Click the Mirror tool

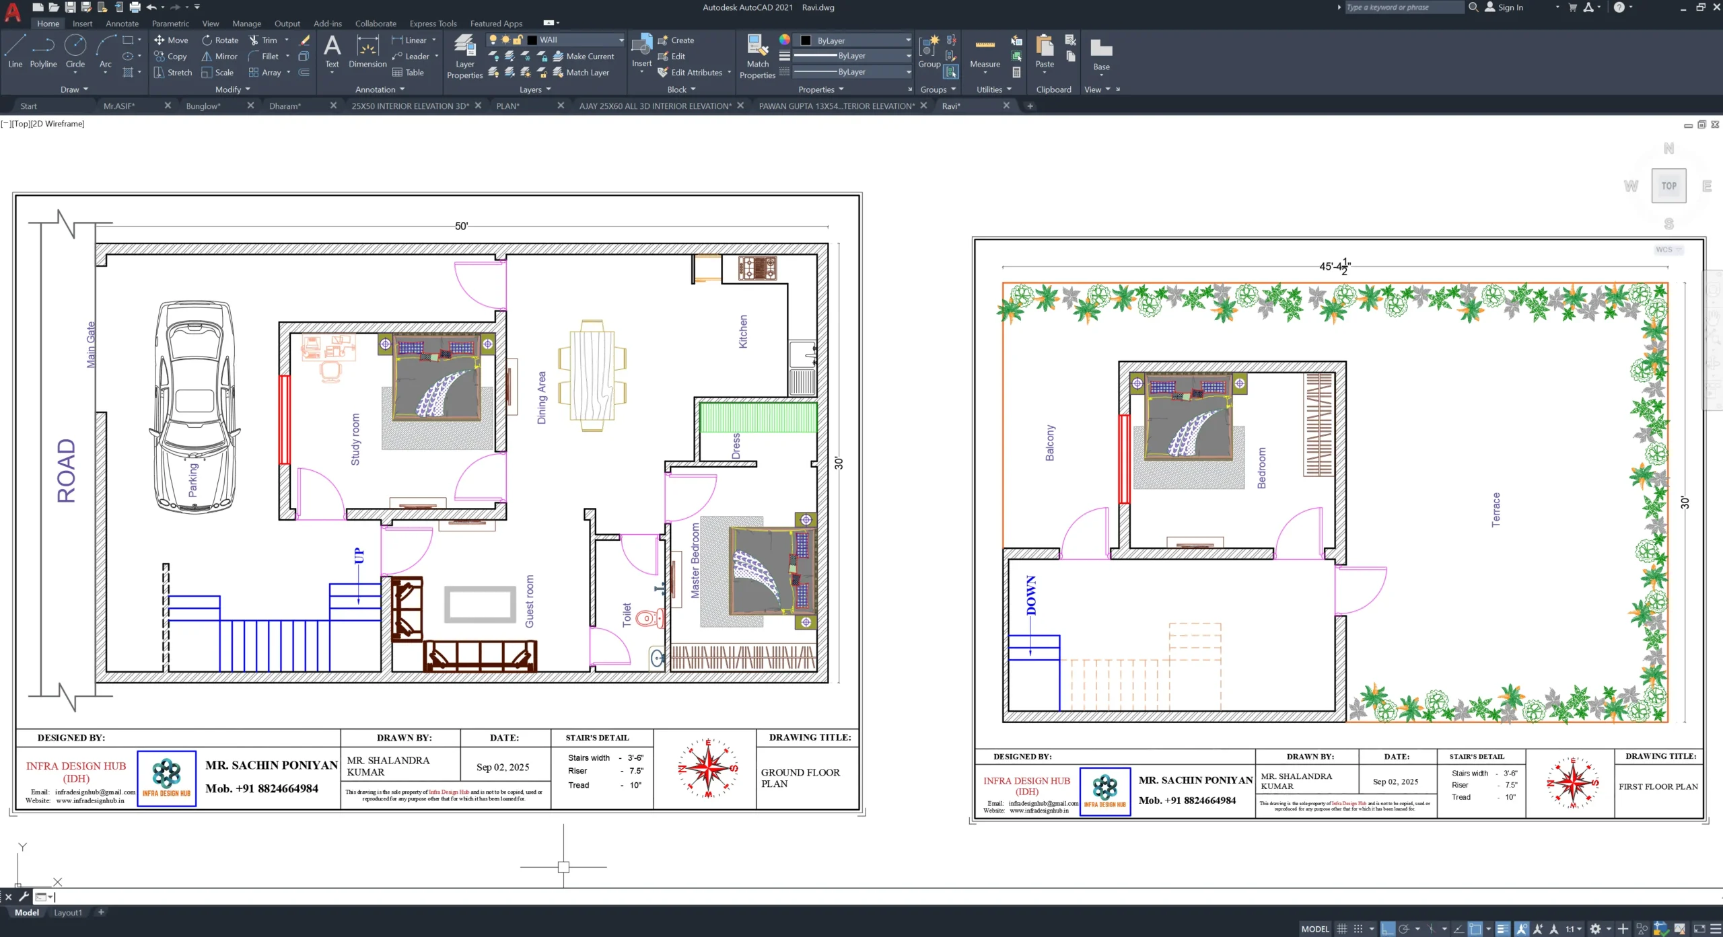coord(219,57)
